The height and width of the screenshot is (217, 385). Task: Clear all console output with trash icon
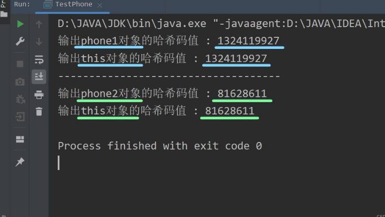(x=39, y=112)
